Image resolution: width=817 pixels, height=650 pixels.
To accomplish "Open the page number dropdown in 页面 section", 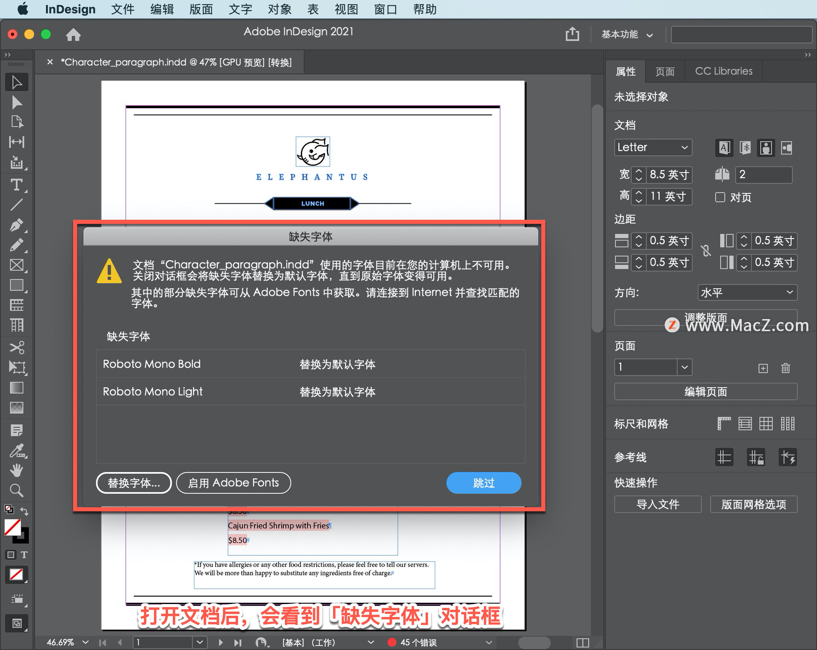I will click(x=684, y=367).
